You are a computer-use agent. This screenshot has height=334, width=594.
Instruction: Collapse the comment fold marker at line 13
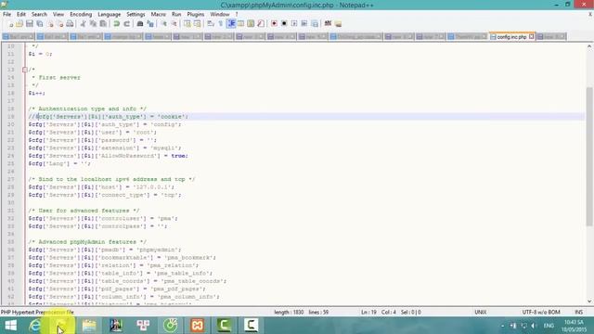click(25, 70)
